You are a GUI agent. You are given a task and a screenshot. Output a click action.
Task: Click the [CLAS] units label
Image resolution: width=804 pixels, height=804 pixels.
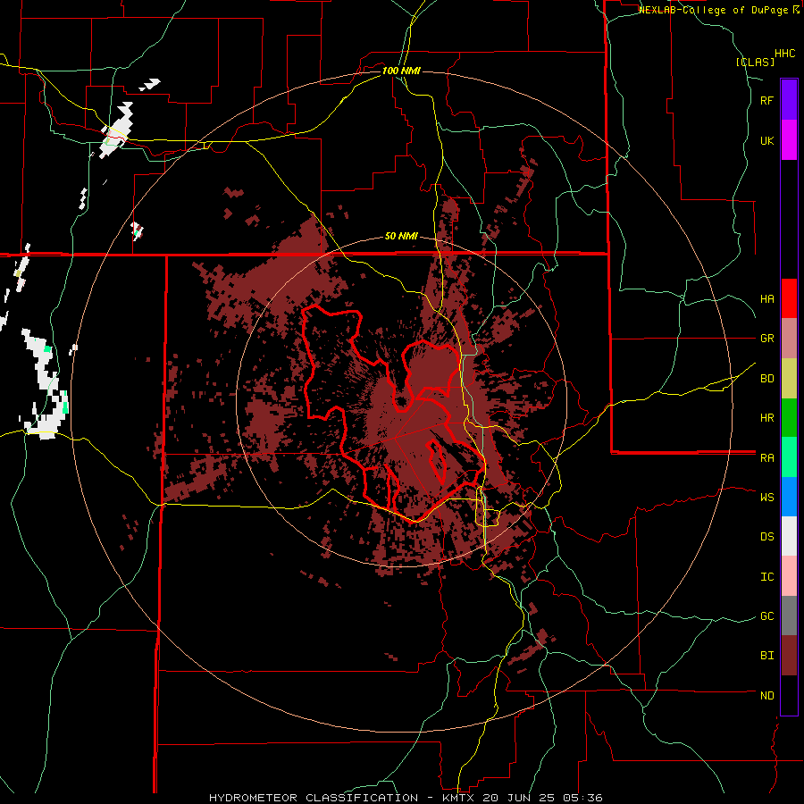(x=755, y=62)
